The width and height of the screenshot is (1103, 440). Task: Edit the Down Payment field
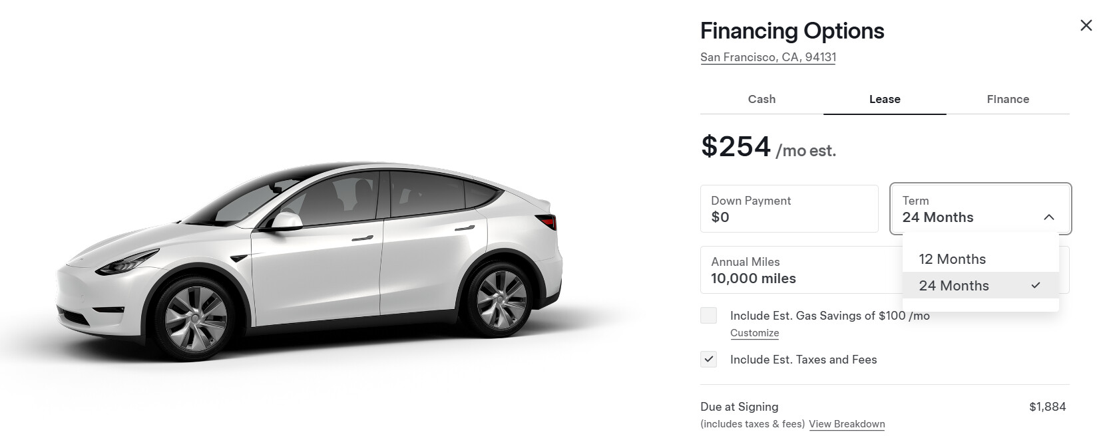[x=789, y=209]
